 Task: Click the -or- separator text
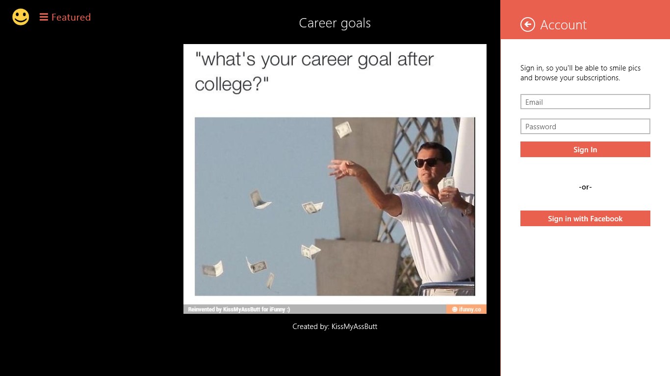coord(585,187)
